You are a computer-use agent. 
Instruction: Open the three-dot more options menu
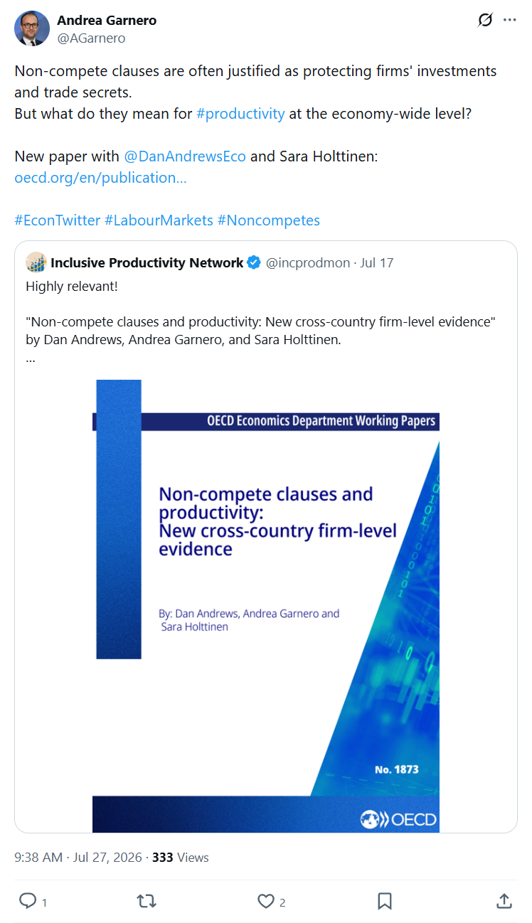click(510, 20)
